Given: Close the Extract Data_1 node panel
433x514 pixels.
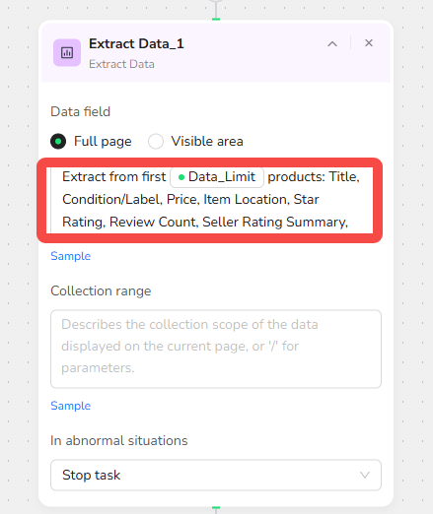Looking at the screenshot, I should [369, 43].
